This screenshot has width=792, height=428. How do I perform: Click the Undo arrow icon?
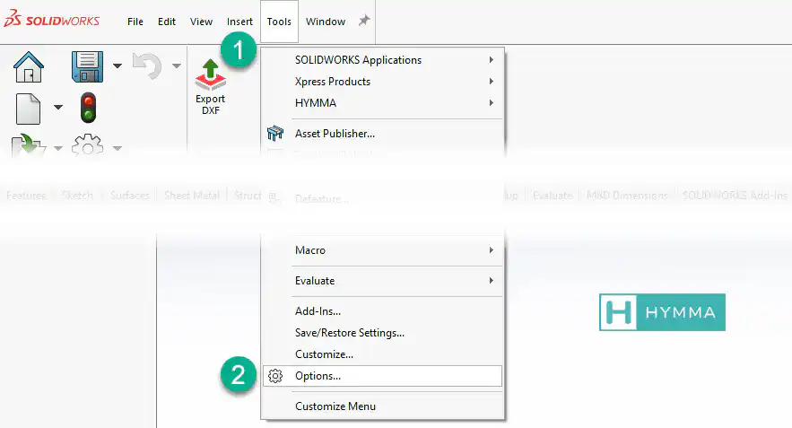coord(147,66)
